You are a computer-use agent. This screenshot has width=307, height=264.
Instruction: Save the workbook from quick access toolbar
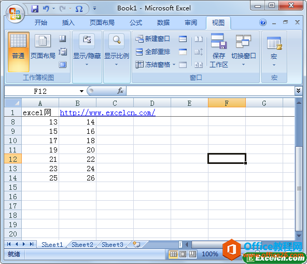point(35,9)
